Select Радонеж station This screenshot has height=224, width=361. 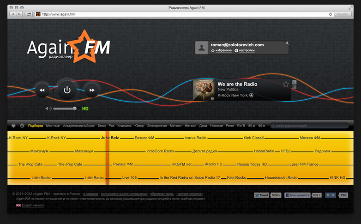click(x=323, y=151)
